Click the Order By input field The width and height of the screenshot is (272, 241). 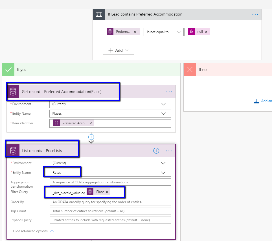(110, 202)
